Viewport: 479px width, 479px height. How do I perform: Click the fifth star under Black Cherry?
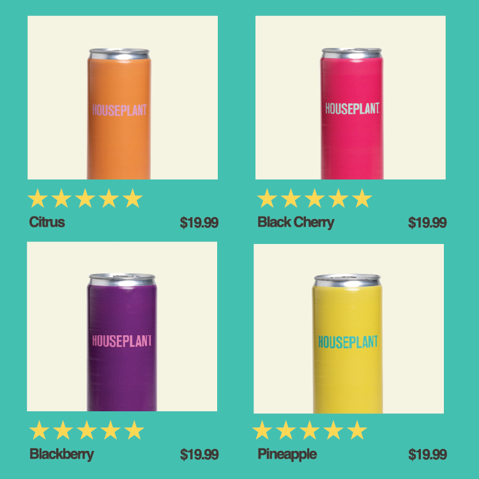tap(362, 198)
